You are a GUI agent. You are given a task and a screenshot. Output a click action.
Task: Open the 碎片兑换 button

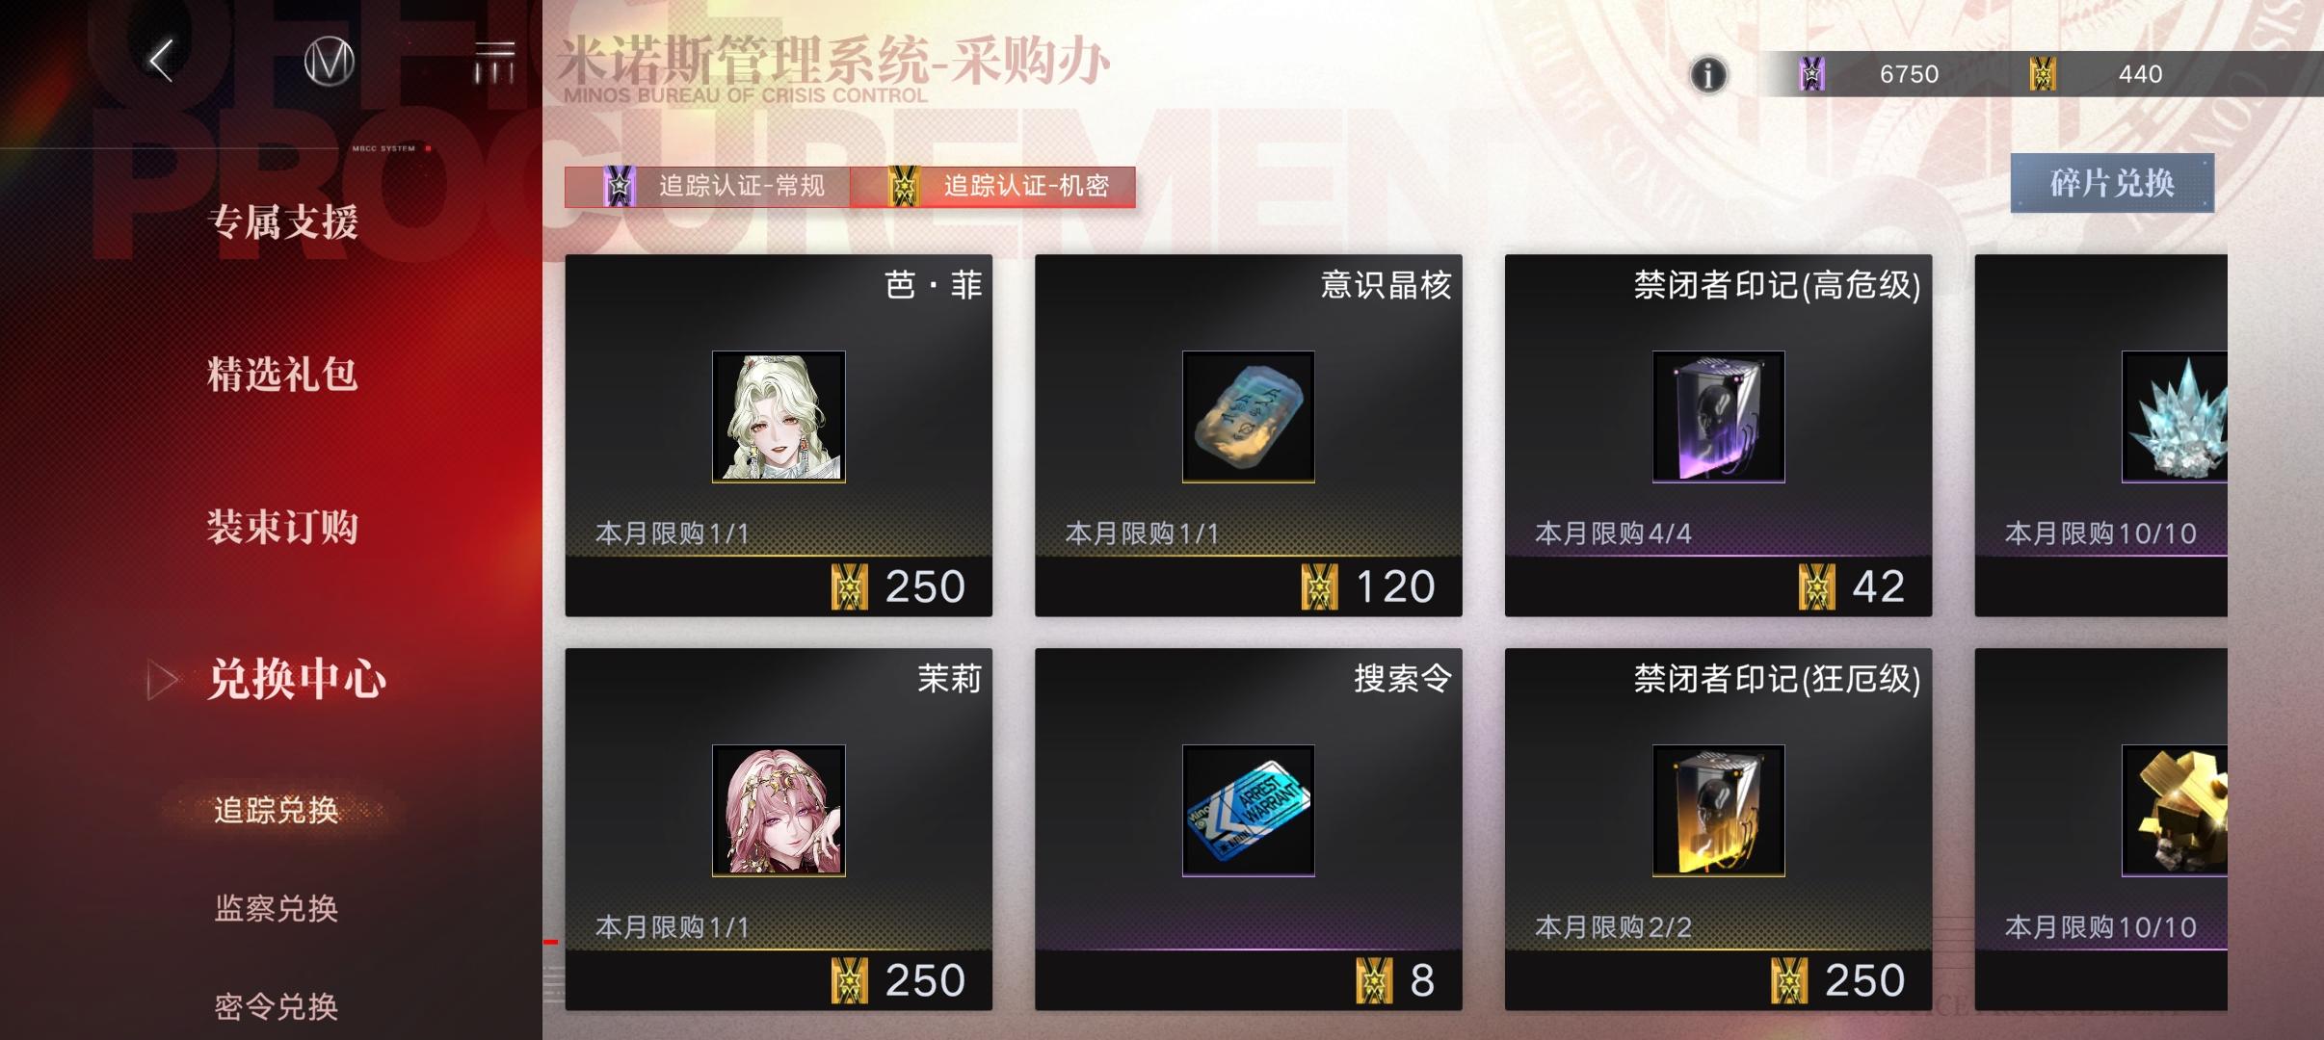point(2112,183)
